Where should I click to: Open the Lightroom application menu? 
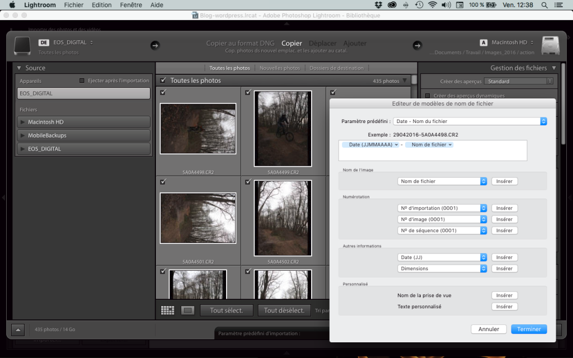click(40, 4)
